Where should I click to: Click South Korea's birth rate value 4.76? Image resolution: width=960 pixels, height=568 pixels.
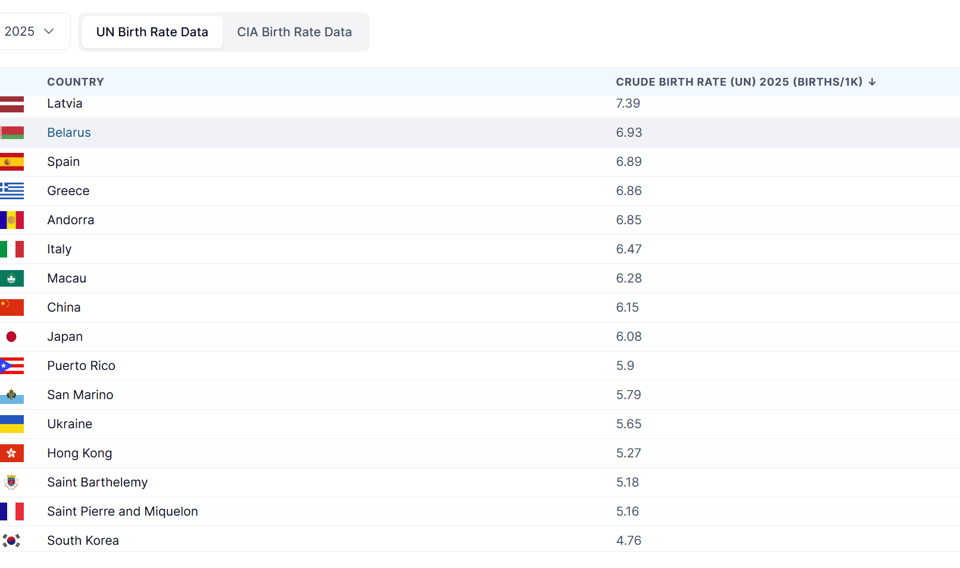(x=629, y=541)
